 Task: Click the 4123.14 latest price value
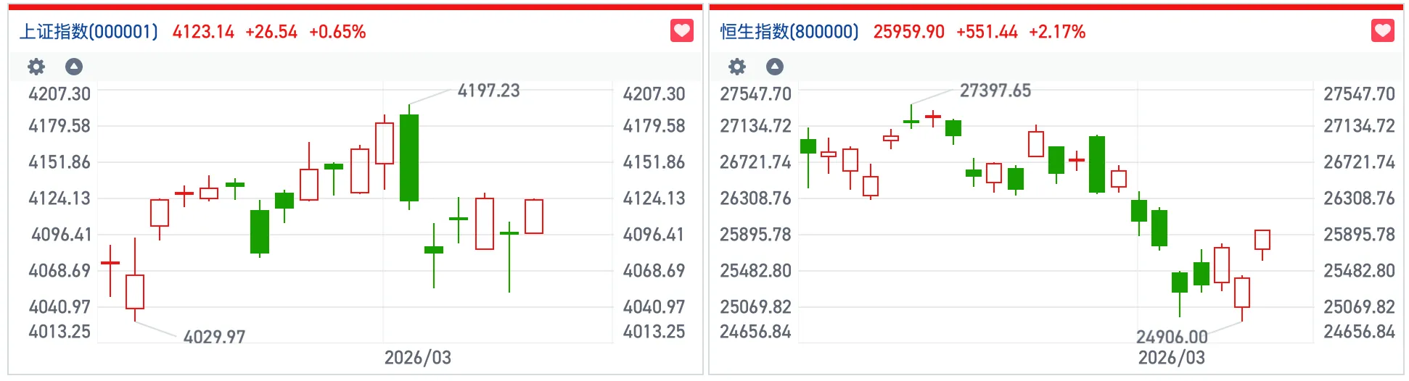(x=203, y=32)
